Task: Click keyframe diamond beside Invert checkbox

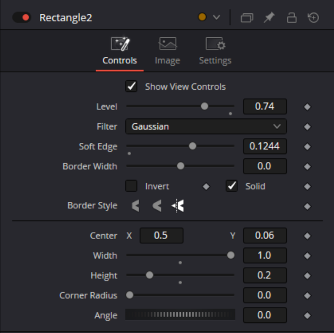Action: tap(206, 186)
